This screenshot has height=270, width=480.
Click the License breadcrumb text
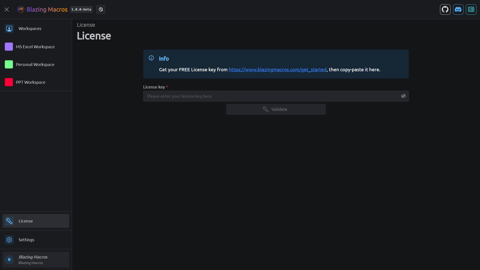pyautogui.click(x=86, y=25)
